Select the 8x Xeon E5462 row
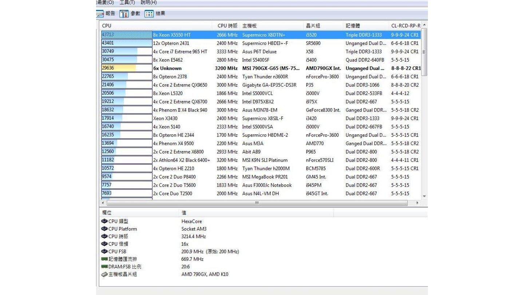 click(261, 60)
